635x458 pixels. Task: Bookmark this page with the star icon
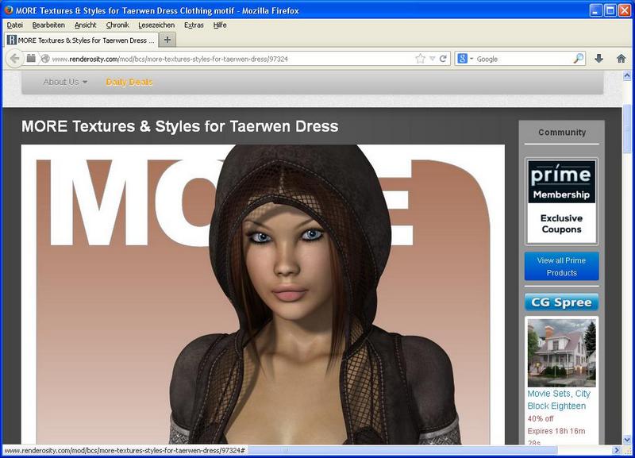[421, 59]
